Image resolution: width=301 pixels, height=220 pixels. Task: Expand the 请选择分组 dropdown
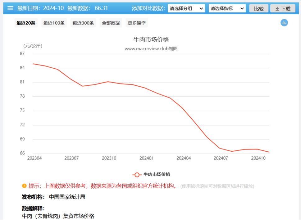coord(187,9)
